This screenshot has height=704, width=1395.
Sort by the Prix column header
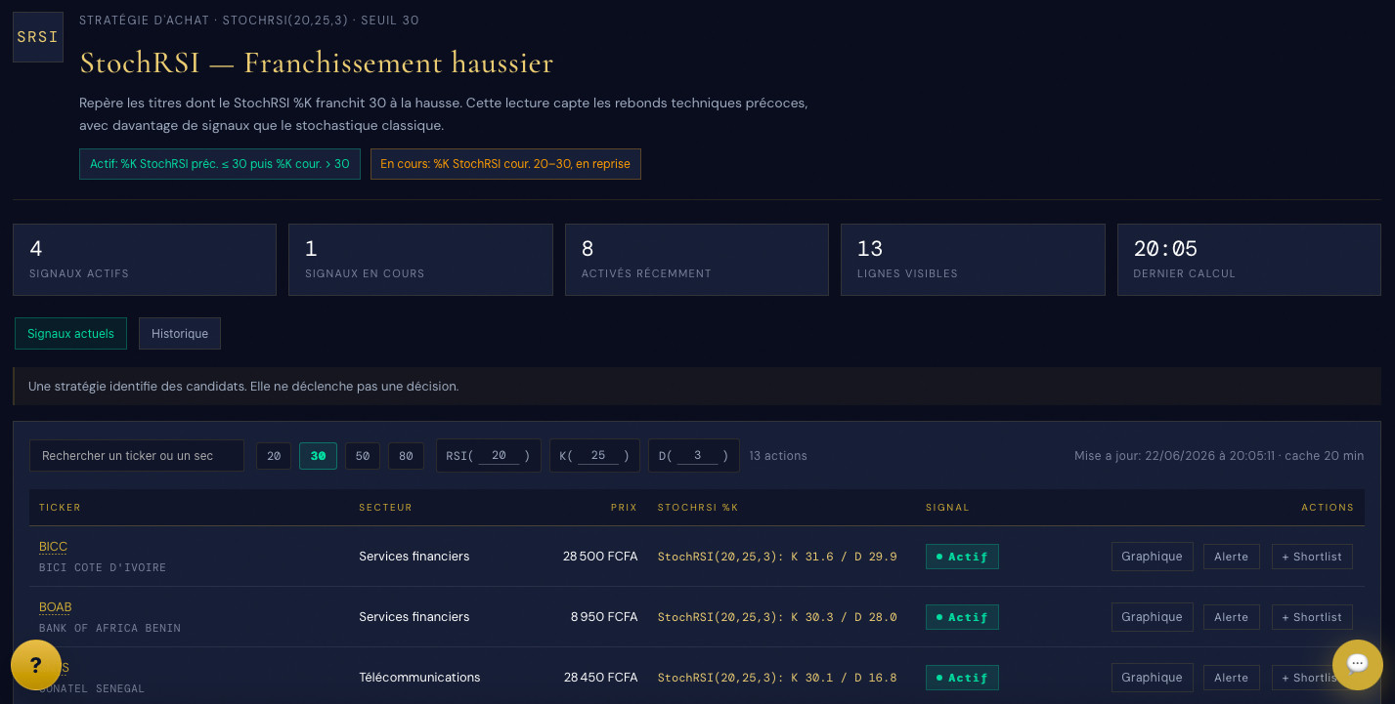tap(624, 508)
